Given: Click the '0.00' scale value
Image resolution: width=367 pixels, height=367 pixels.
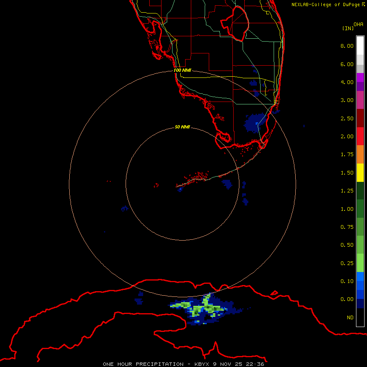Looking at the screenshot, I should [x=347, y=299].
